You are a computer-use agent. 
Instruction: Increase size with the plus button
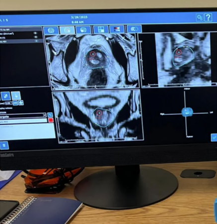click(x=21, y=103)
